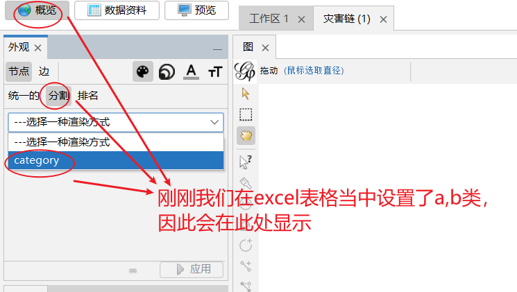
Task: Select the 排名 ranking option
Action: [x=87, y=96]
